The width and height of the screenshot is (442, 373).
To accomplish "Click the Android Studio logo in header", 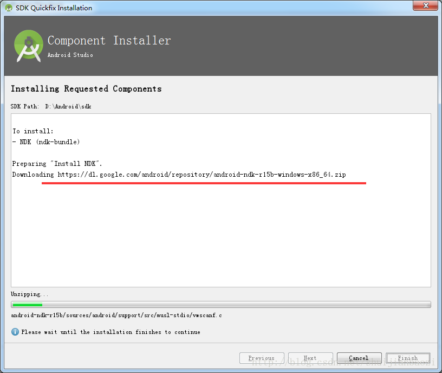I will coord(29,46).
